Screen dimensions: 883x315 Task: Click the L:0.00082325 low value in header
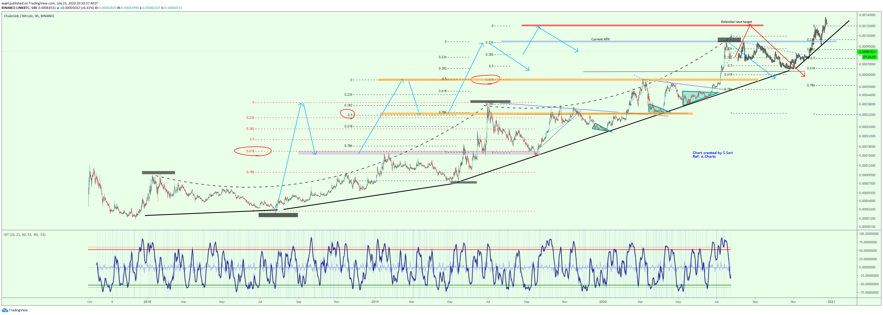click(150, 8)
